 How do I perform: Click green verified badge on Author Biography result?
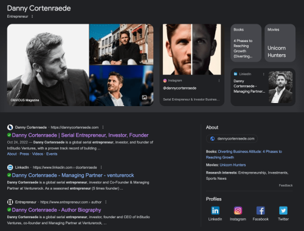pos(9,210)
